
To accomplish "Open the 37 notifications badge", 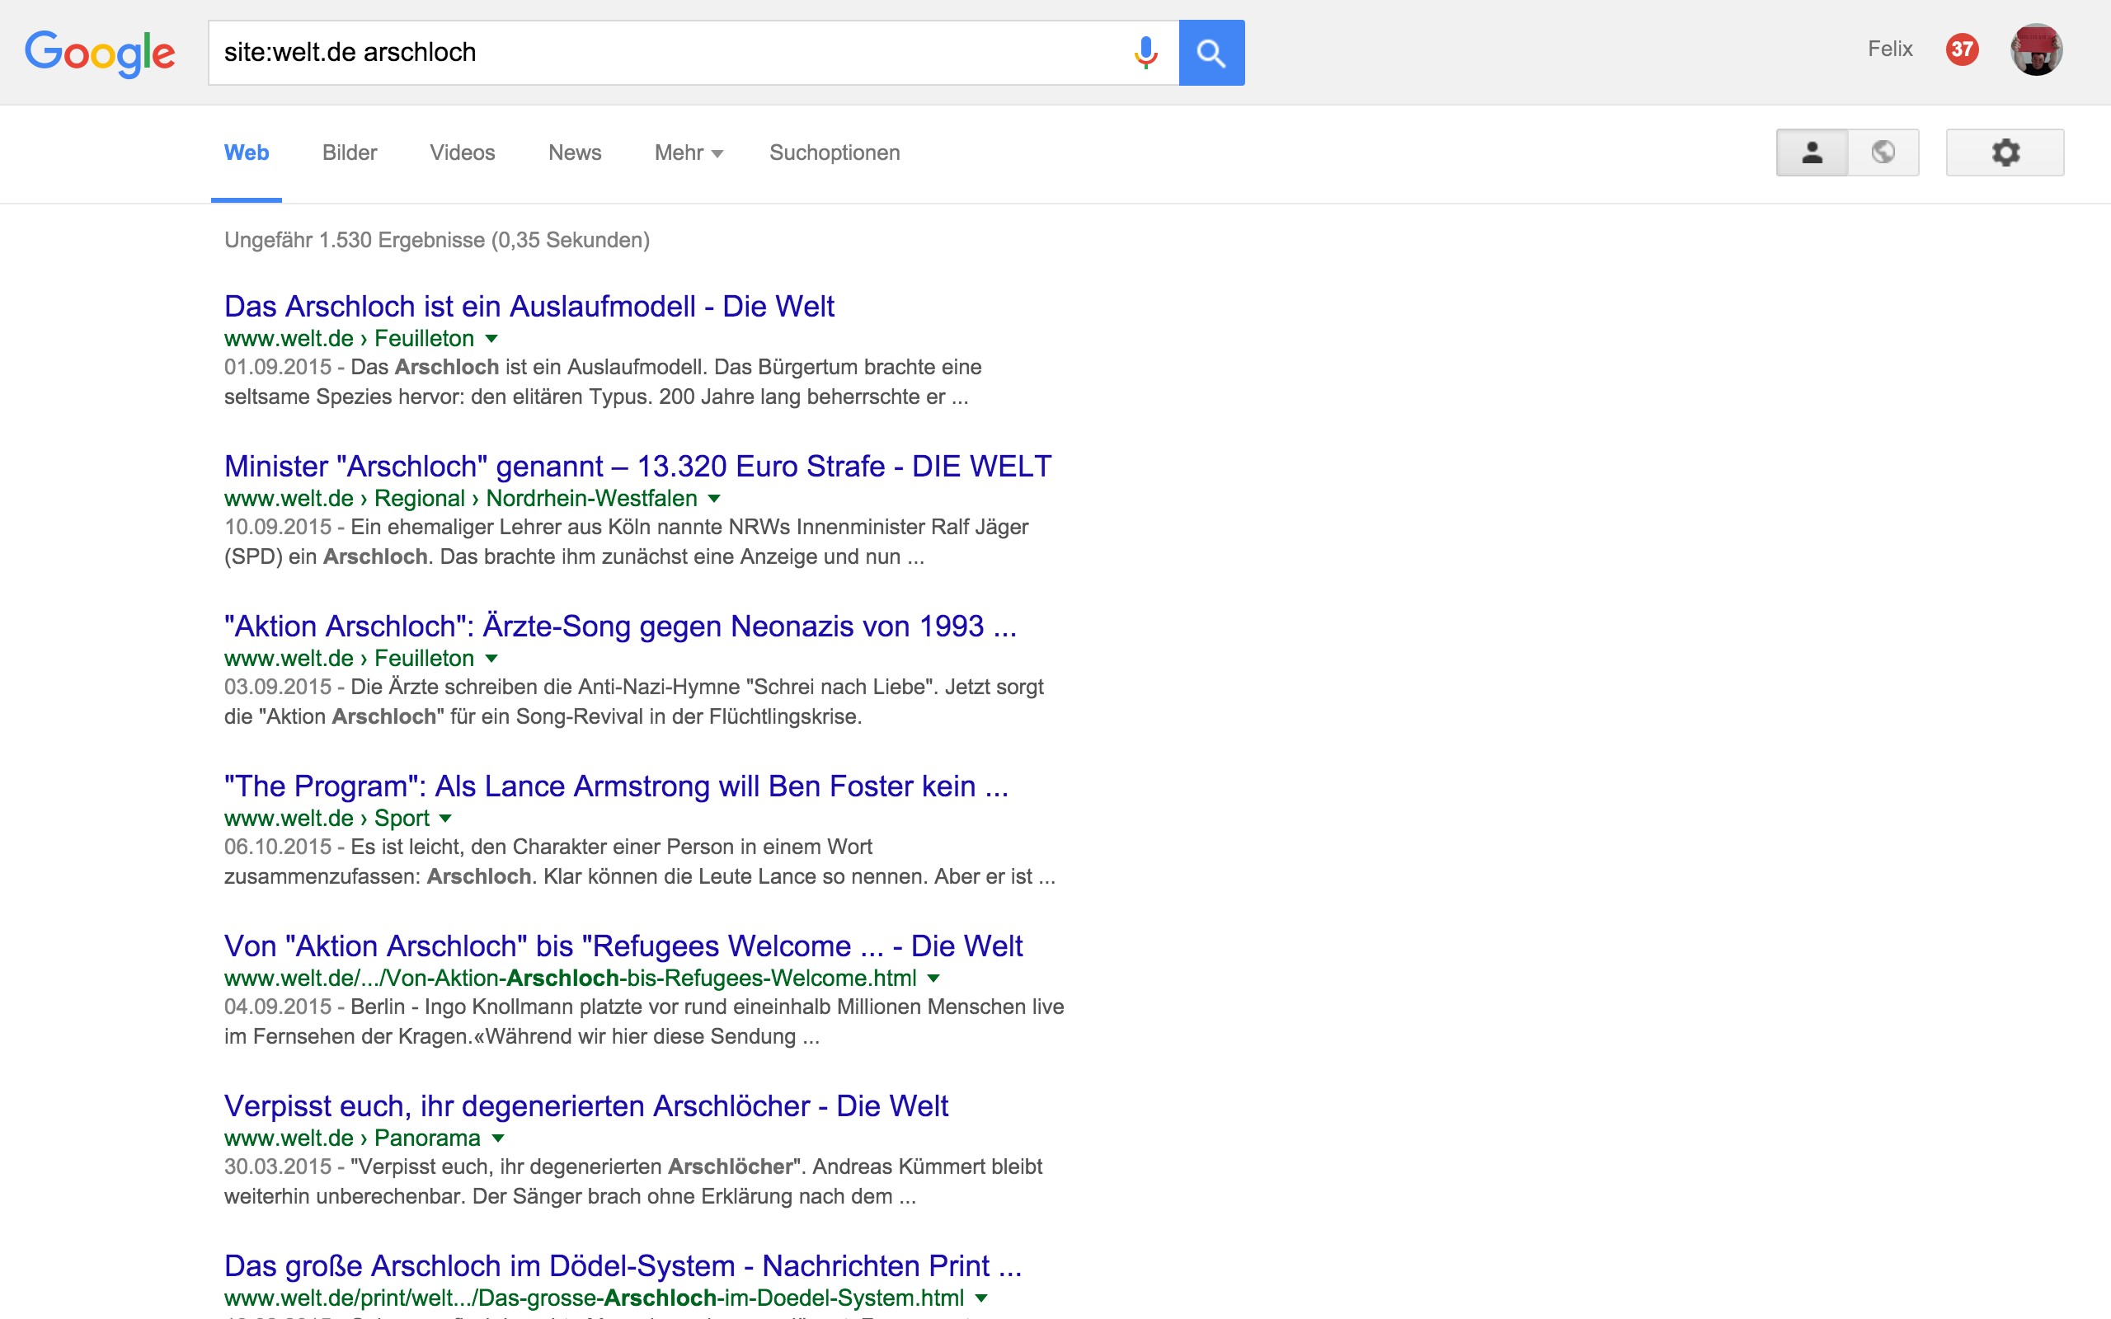I will (1962, 49).
